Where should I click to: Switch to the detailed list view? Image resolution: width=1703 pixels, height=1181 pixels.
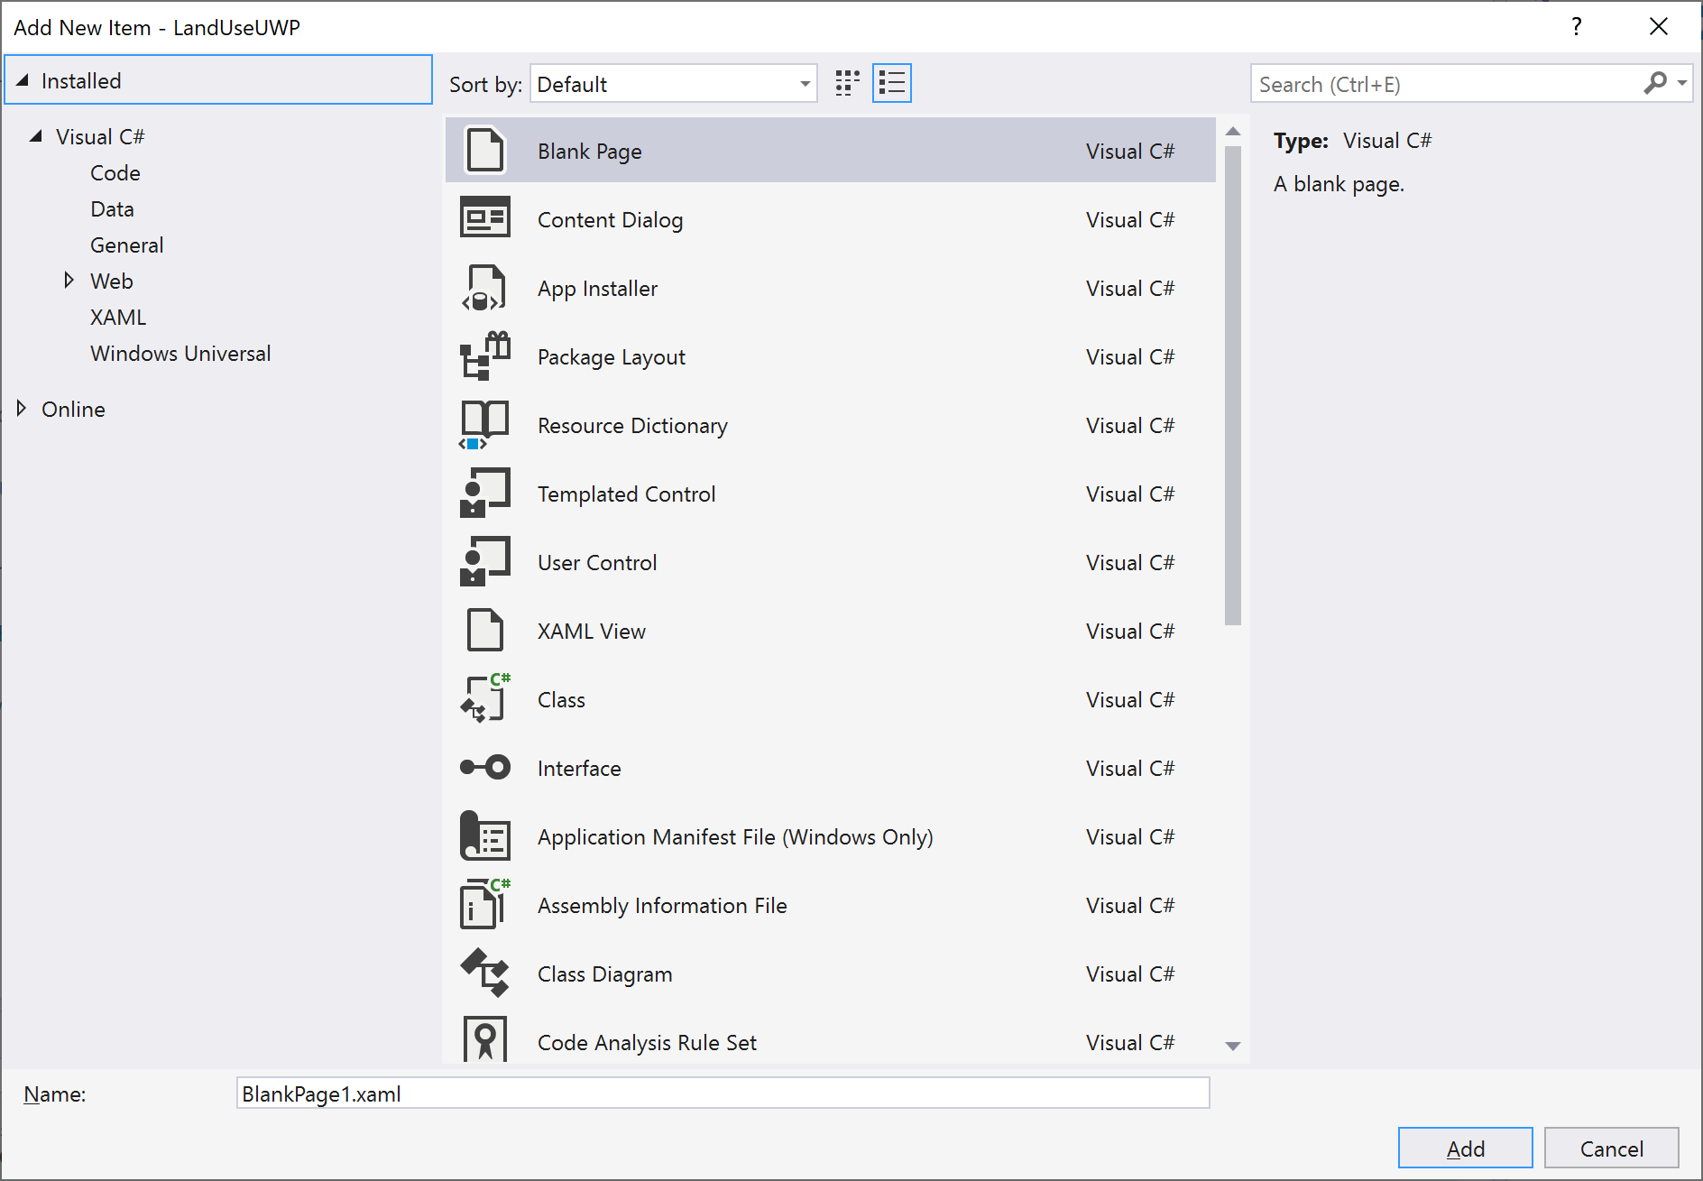point(891,83)
